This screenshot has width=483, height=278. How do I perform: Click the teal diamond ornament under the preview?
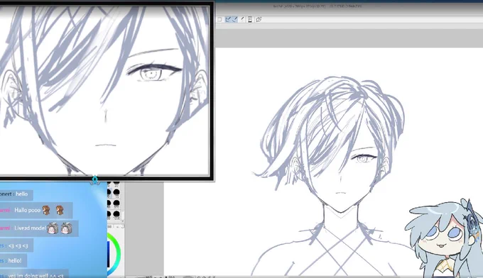click(x=95, y=179)
